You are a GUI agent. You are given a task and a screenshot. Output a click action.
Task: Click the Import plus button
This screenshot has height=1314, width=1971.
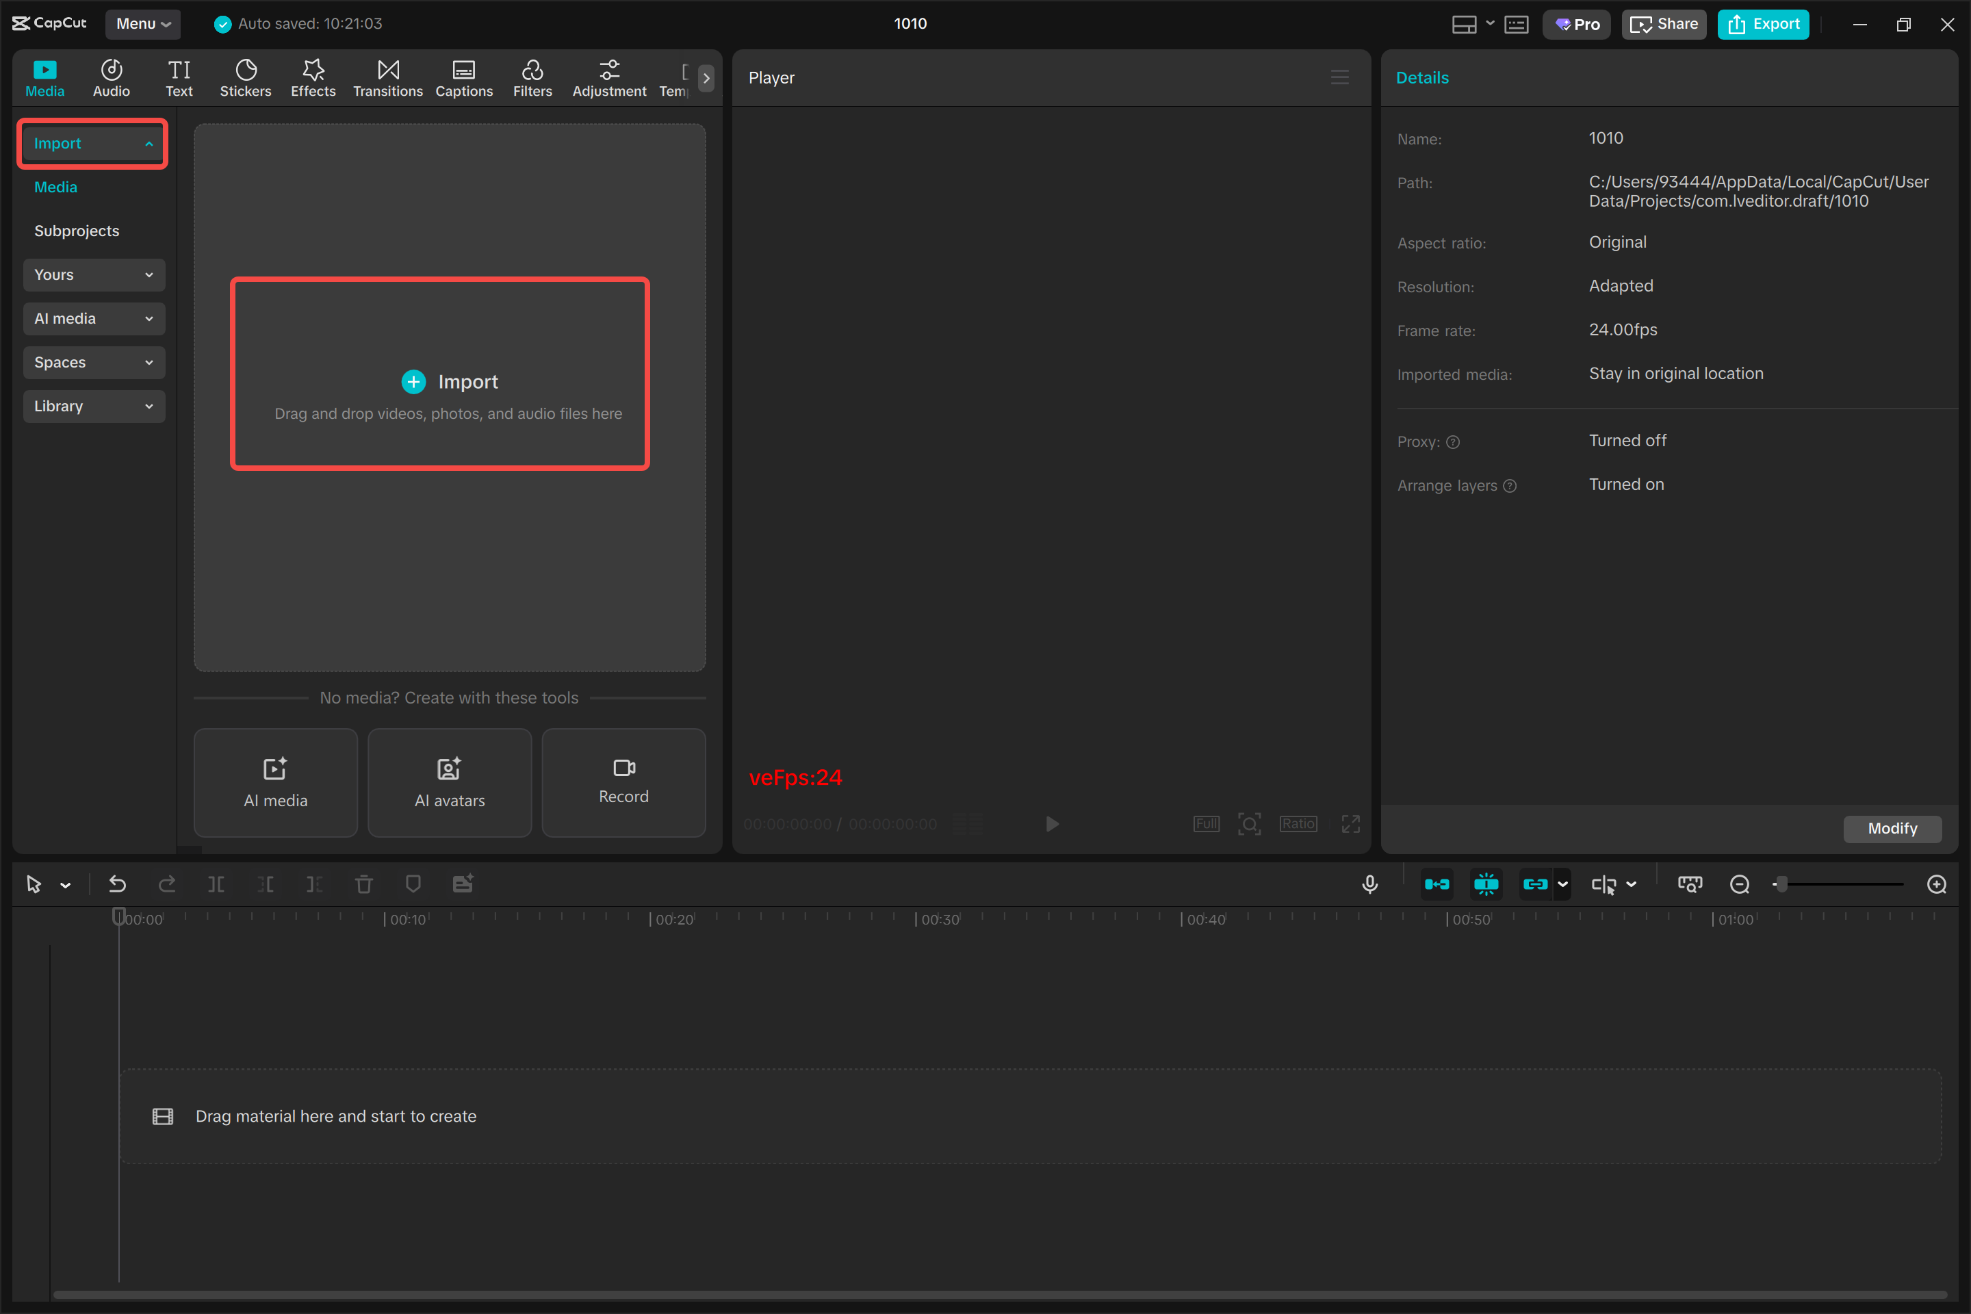pos(413,382)
